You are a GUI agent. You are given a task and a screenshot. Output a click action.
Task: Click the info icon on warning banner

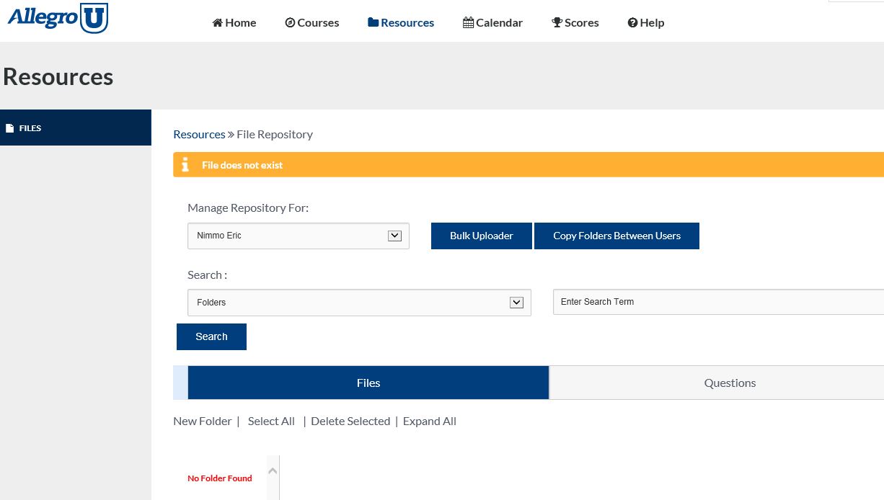pyautogui.click(x=185, y=165)
